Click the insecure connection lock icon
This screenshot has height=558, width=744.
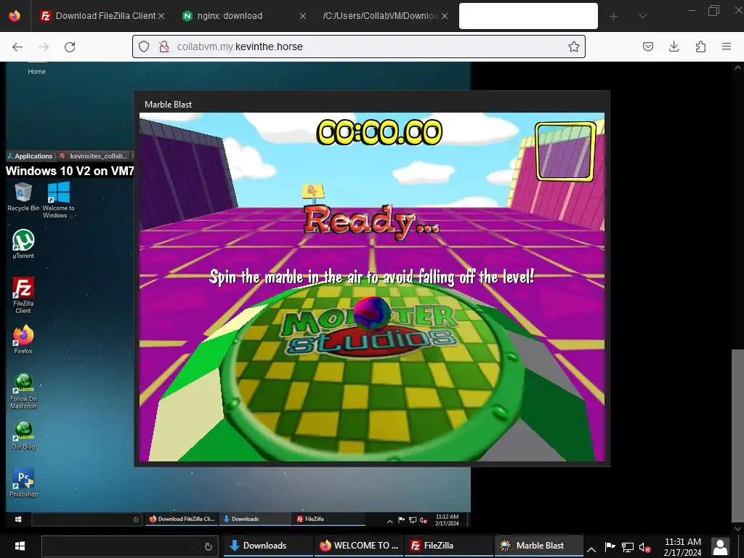[x=163, y=46]
